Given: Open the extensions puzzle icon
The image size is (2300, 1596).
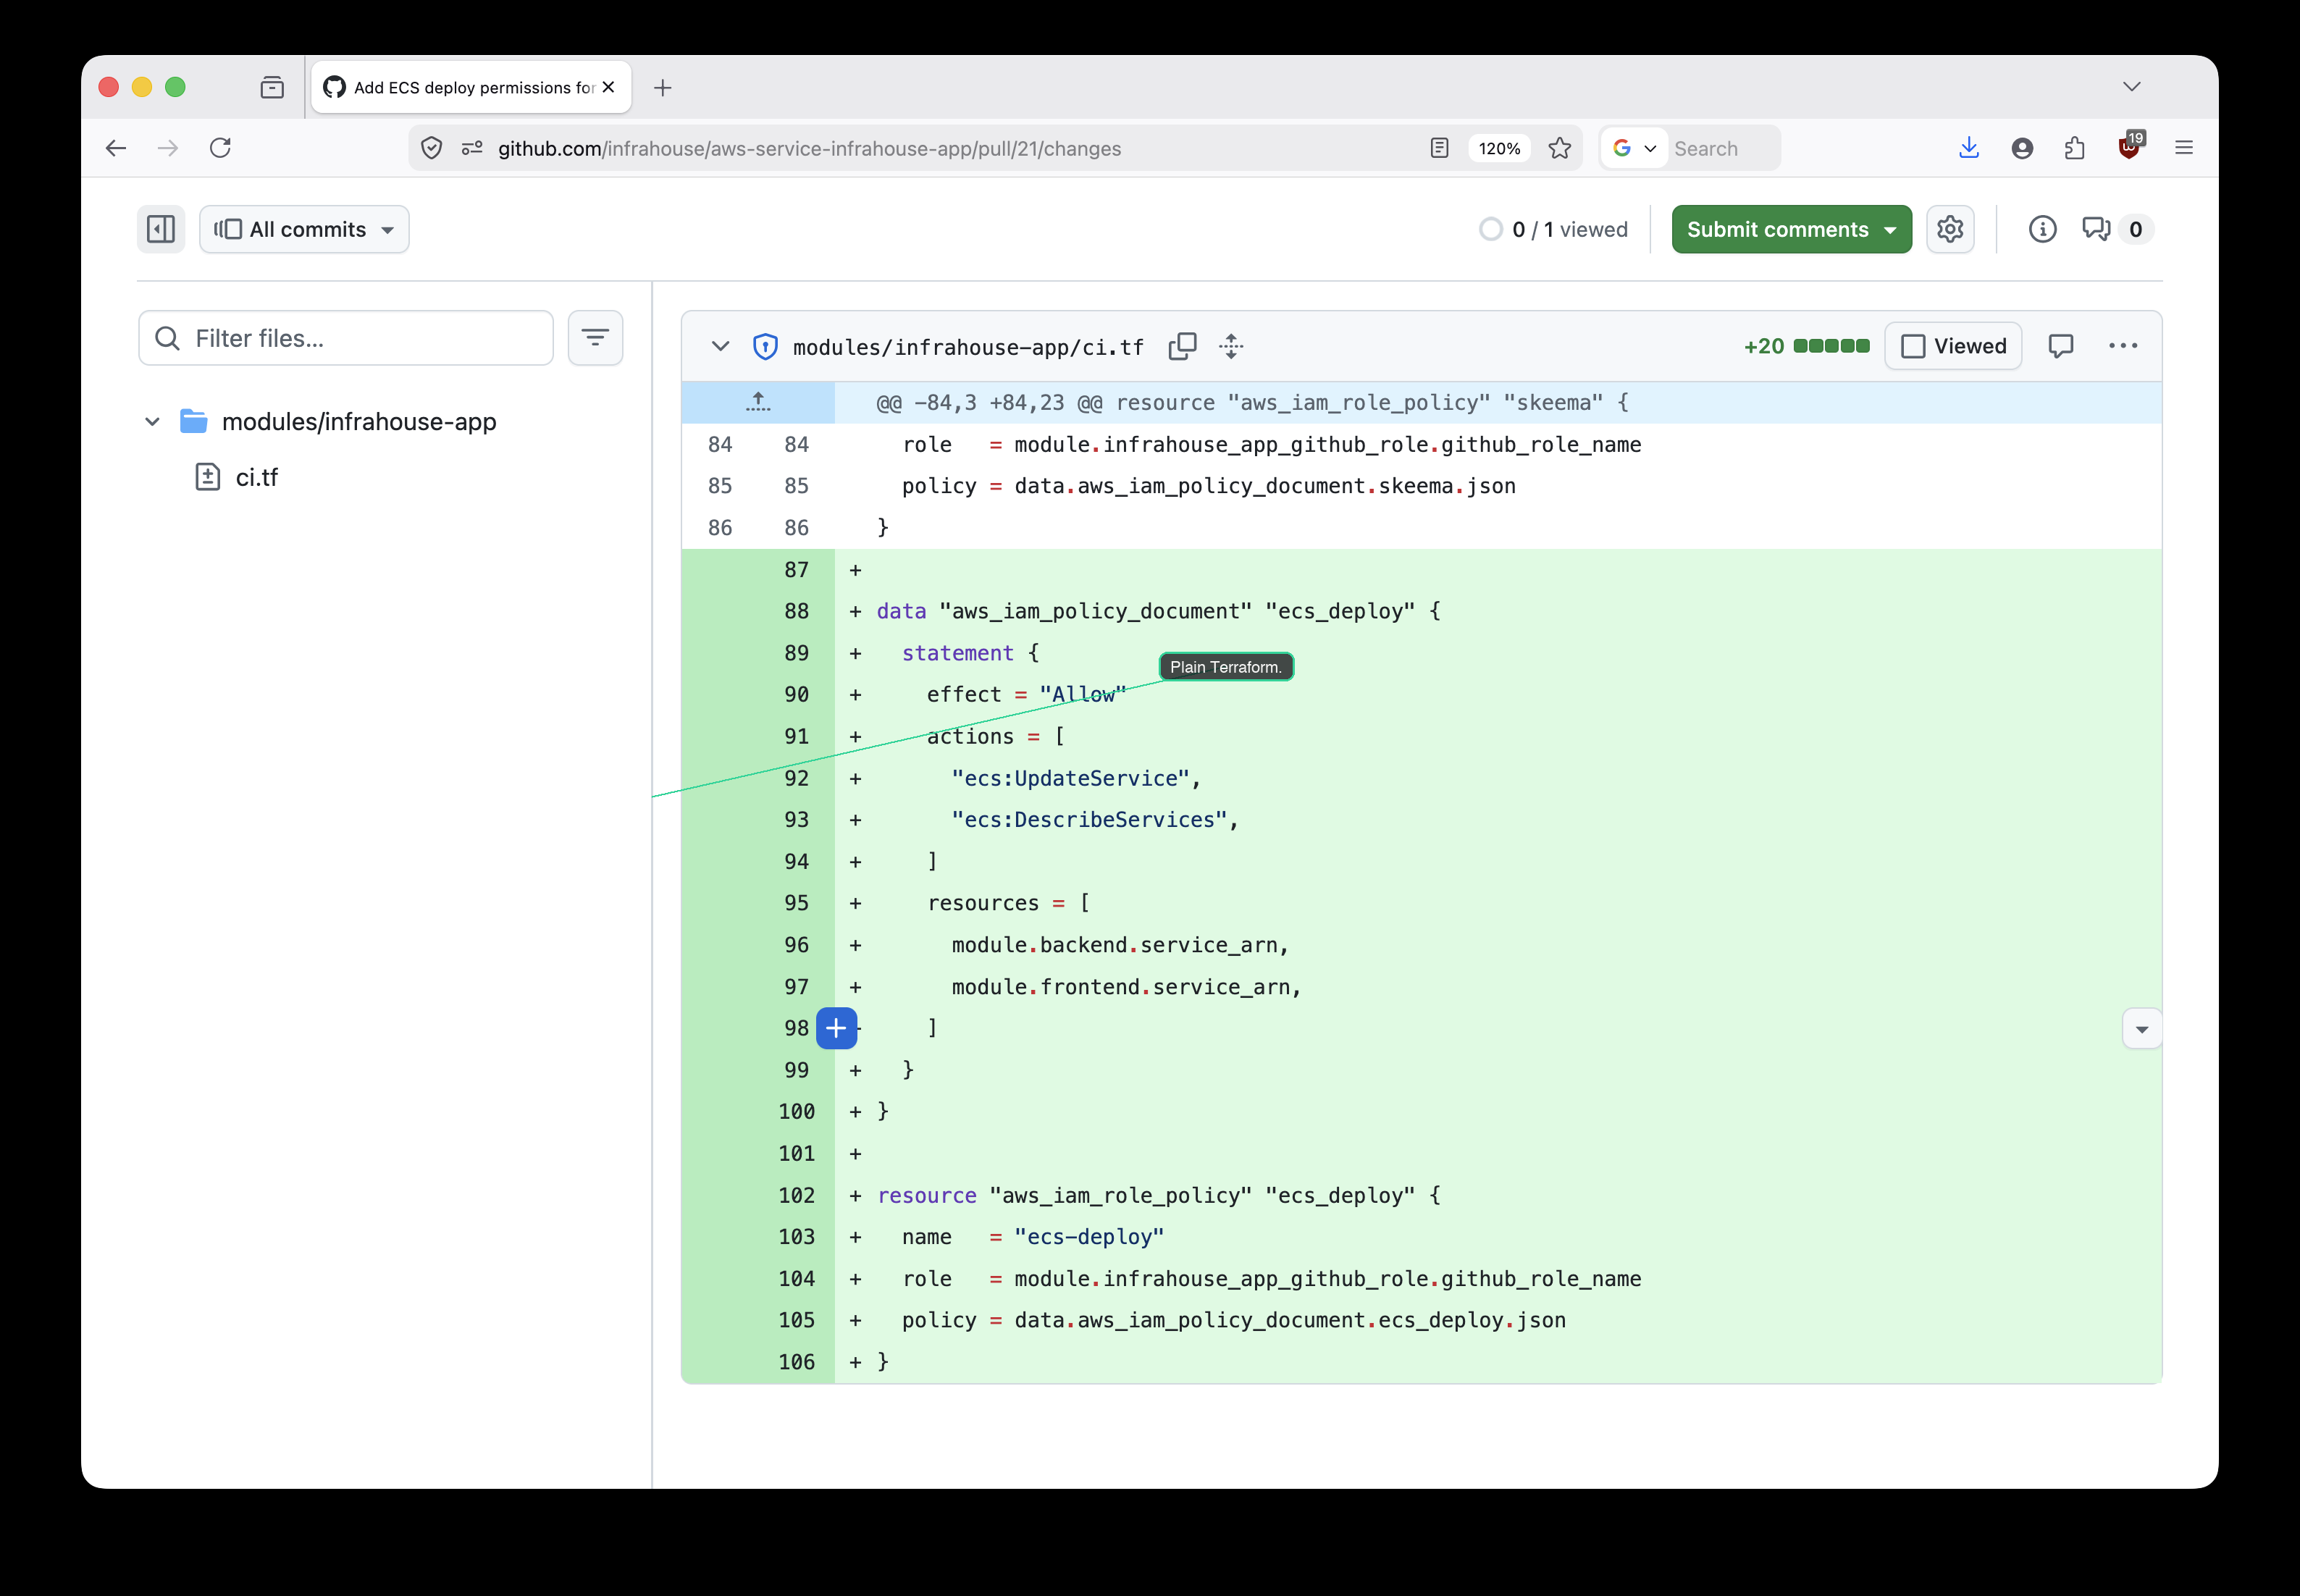Looking at the screenshot, I should (x=2075, y=148).
